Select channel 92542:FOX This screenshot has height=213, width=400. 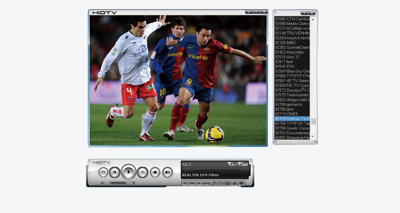click(x=292, y=66)
